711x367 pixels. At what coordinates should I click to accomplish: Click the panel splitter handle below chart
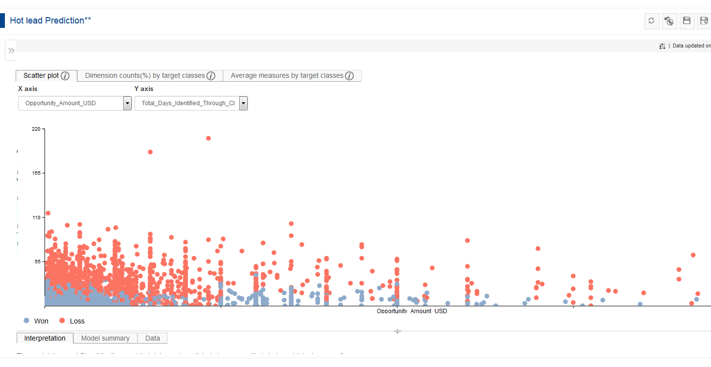398,331
